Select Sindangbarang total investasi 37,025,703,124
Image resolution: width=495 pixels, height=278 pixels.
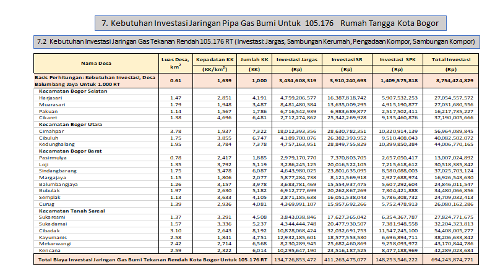[x=454, y=171]
